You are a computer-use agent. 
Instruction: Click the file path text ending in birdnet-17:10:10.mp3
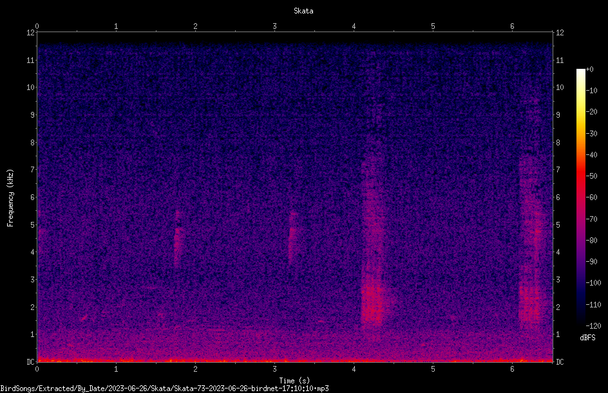(164, 388)
